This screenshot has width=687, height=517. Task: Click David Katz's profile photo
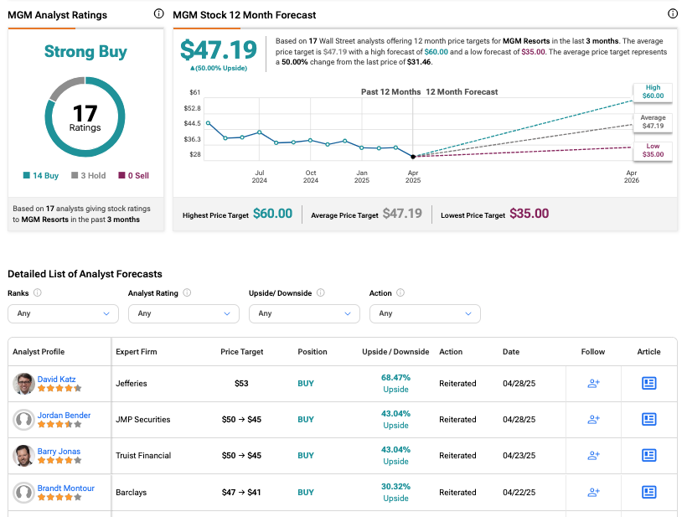pos(23,384)
